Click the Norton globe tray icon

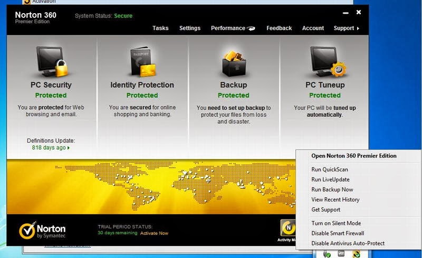(x=357, y=254)
